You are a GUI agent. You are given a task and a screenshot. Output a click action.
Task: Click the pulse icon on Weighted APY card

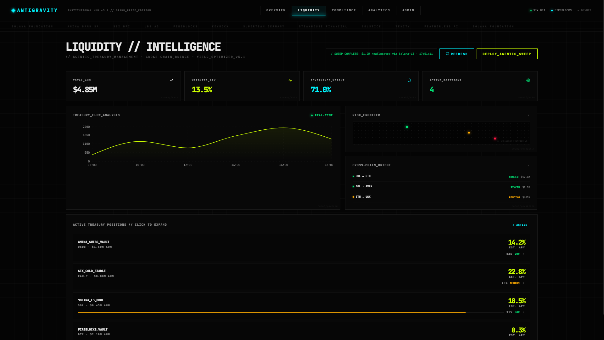tap(290, 81)
